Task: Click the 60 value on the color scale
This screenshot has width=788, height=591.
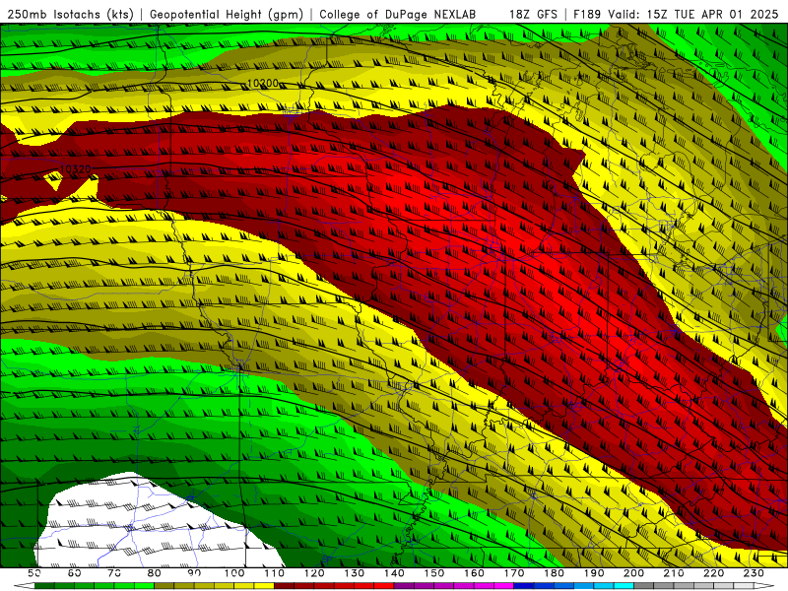Action: 74,573
